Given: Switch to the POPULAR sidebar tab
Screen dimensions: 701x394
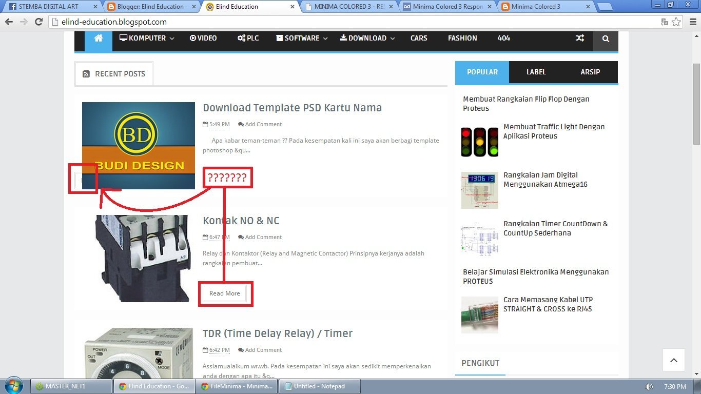Looking at the screenshot, I should (482, 72).
